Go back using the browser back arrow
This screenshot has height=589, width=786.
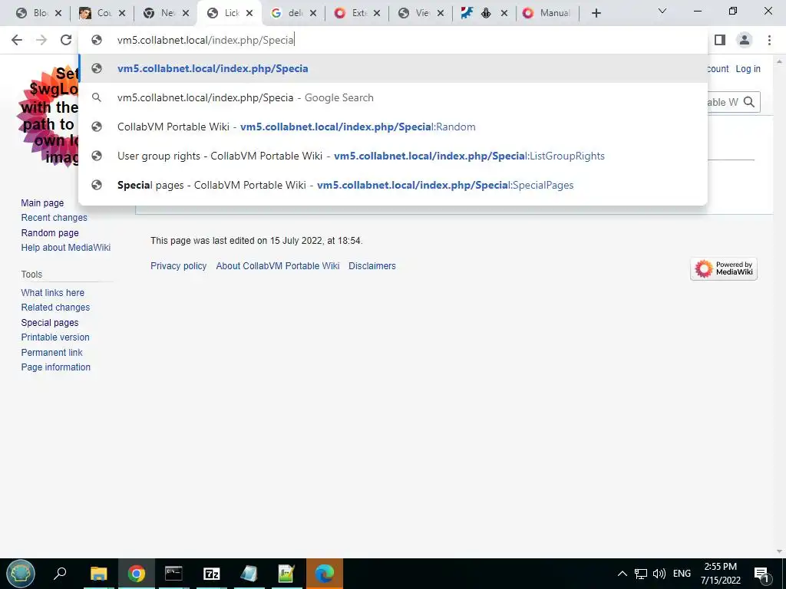tap(17, 40)
